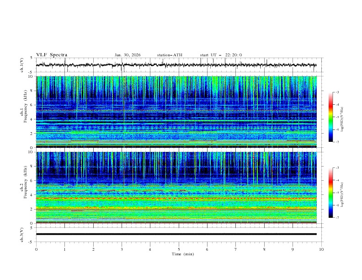Click the "station=ATH" header label
Image resolution: width=362 pixels, height=280 pixels.
[170, 55]
